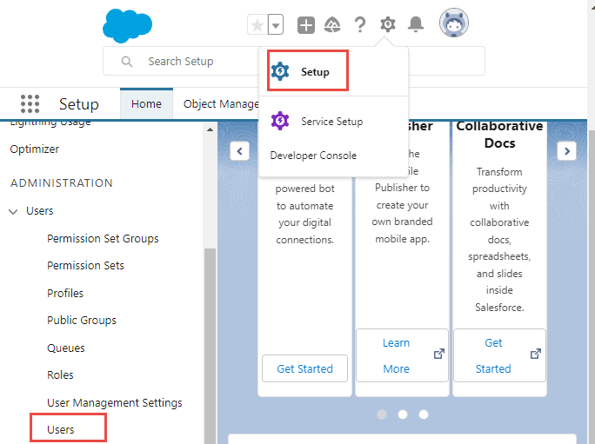Switch to the Home tab
Image resolution: width=595 pixels, height=444 pixels.
pyautogui.click(x=146, y=103)
